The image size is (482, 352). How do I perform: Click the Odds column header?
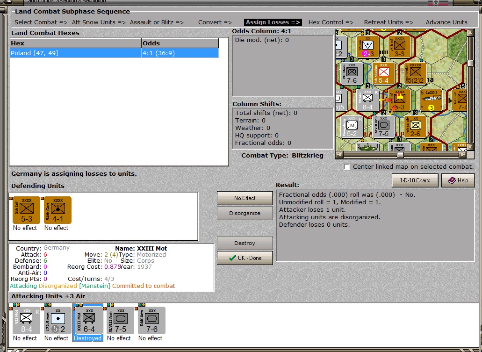[x=180, y=43]
